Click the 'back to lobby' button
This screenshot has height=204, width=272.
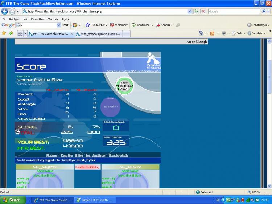click(x=87, y=167)
